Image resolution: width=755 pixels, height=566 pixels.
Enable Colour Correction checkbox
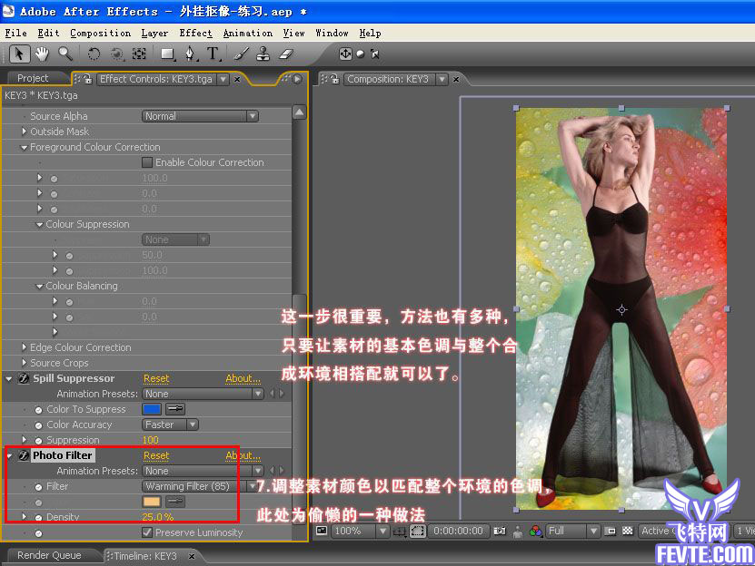point(147,162)
